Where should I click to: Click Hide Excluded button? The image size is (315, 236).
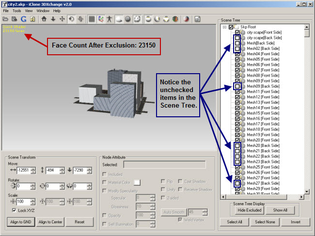tap(250, 210)
